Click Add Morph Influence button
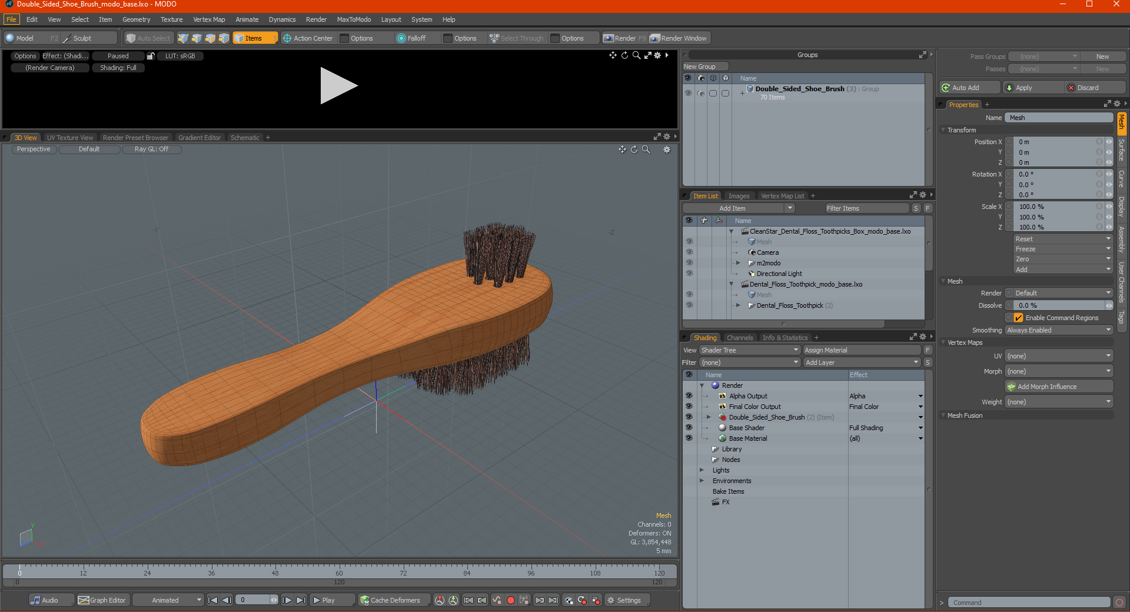The height and width of the screenshot is (612, 1130). (x=1059, y=387)
